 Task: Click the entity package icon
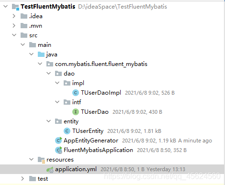58,121
